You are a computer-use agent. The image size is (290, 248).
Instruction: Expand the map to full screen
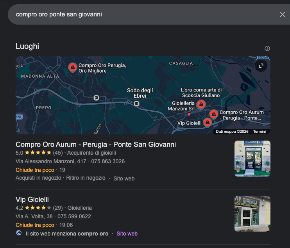coord(261,66)
